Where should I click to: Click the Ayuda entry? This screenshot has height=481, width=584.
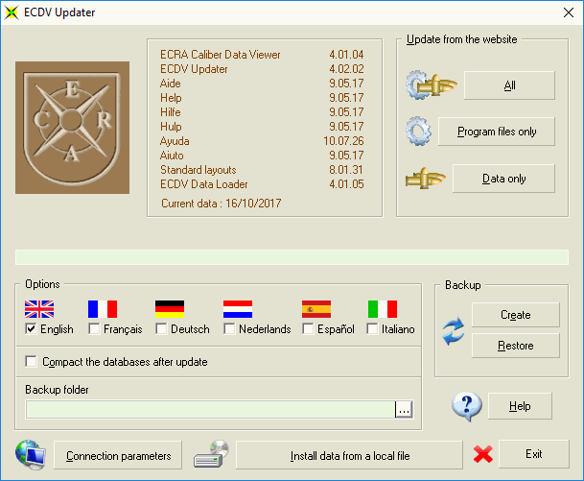pos(175,141)
